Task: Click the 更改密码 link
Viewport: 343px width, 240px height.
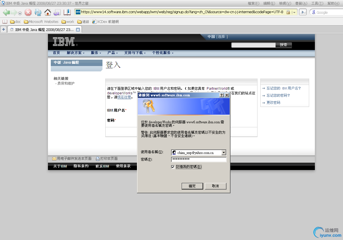Action: coord(273,103)
